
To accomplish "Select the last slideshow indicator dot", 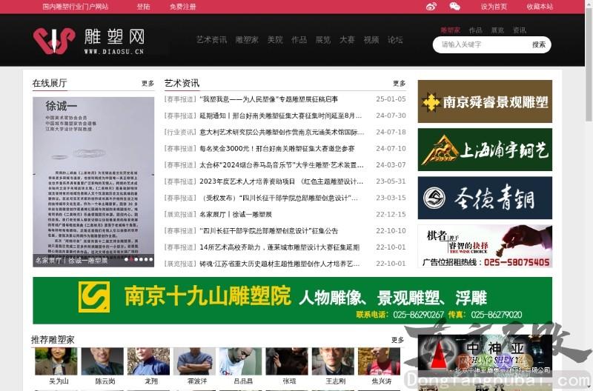I will [151, 259].
